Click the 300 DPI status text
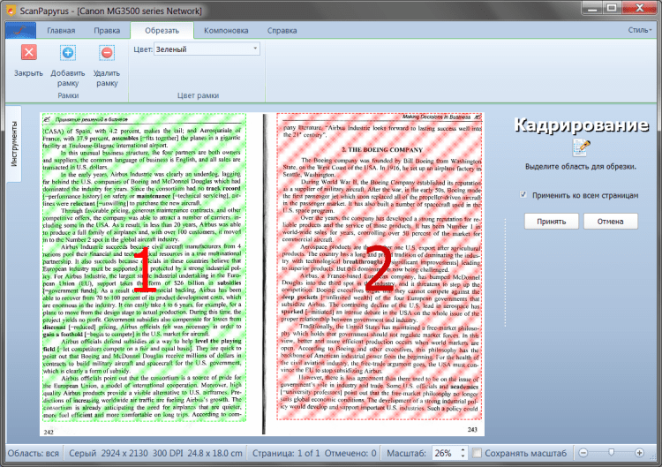This screenshot has height=467, width=662. click(x=168, y=453)
